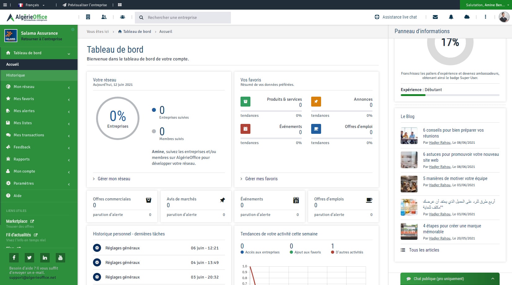512x285 pixels.
Task: Click the cloud icon in header
Action: click(x=467, y=17)
